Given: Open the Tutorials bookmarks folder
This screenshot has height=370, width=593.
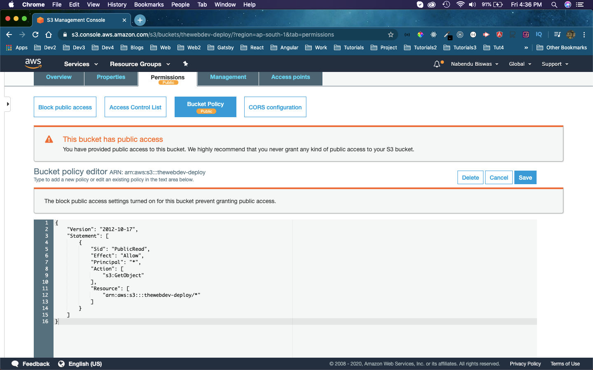Looking at the screenshot, I should pos(349,48).
